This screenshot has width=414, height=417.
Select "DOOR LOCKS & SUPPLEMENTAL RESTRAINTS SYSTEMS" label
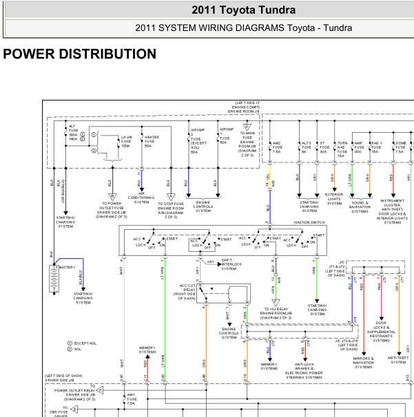click(381, 332)
